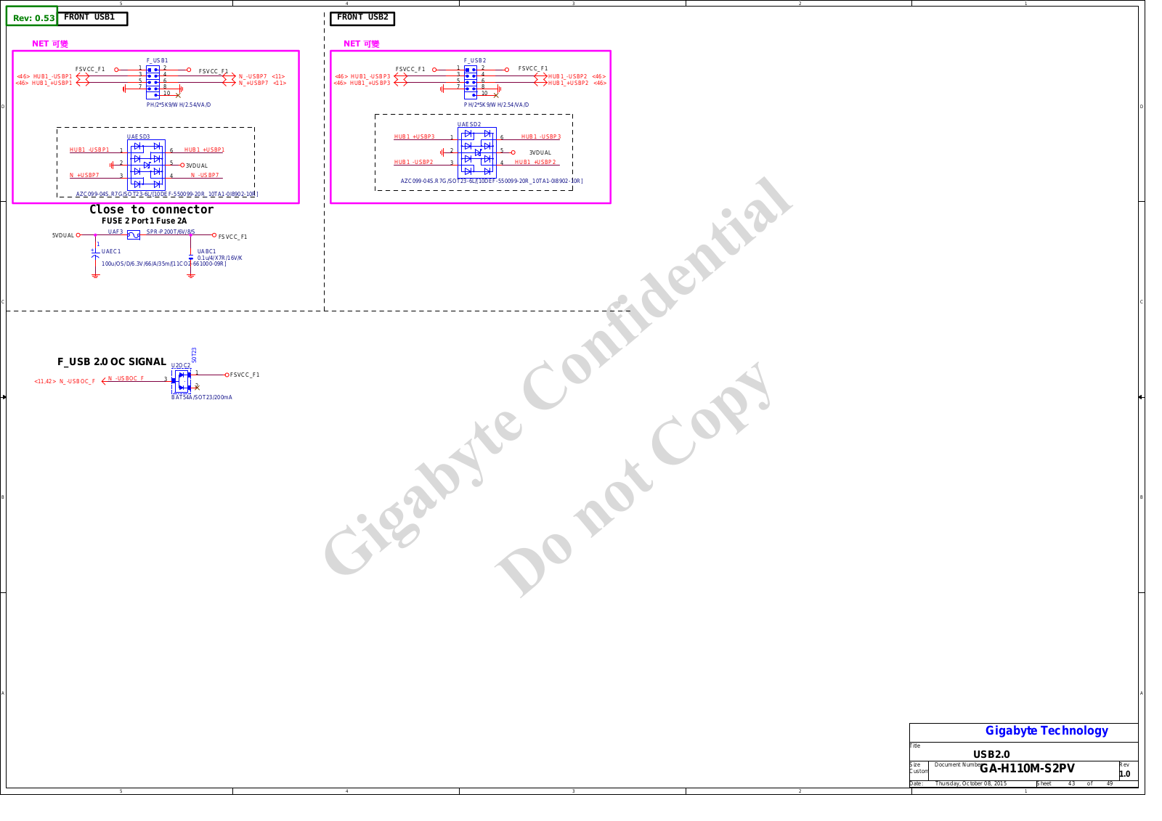
Task: Click ground symbol at UAESD2 pin 2
Action: point(442,152)
